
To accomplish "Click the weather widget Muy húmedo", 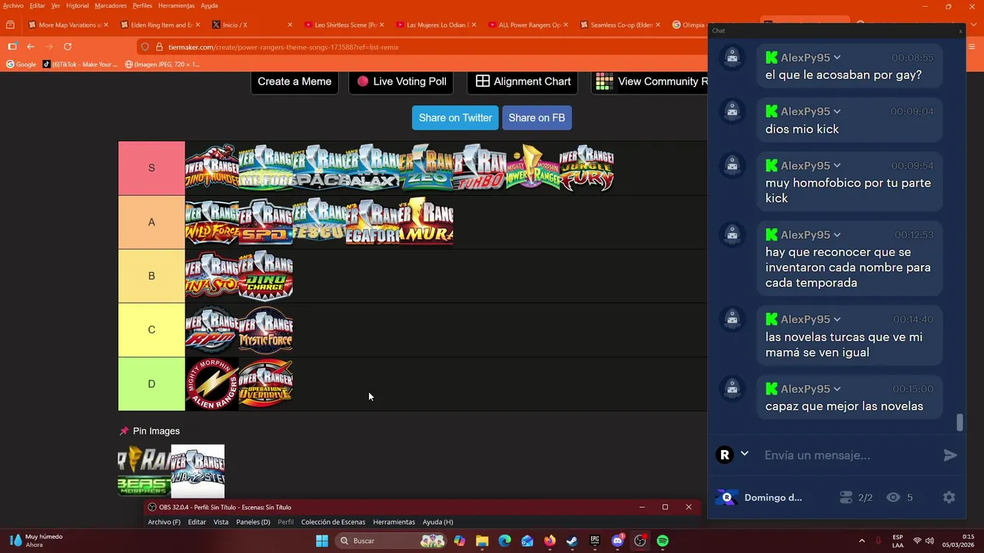I will [37, 541].
